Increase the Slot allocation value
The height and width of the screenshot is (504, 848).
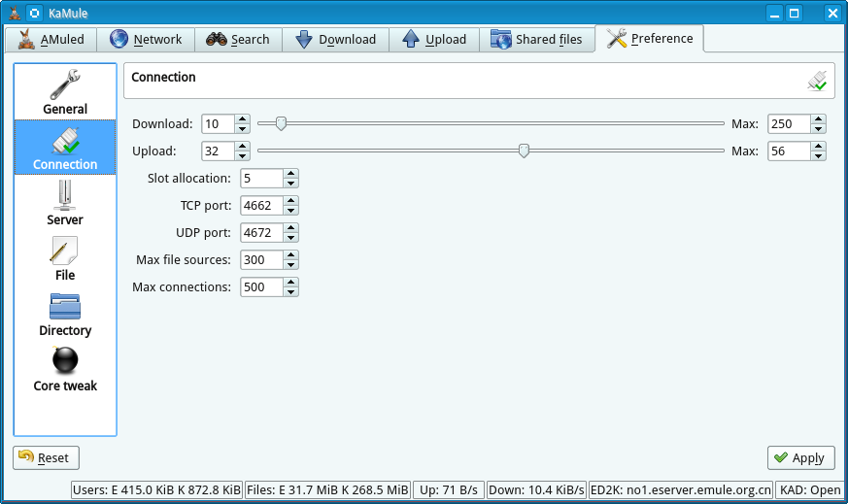[x=291, y=173]
